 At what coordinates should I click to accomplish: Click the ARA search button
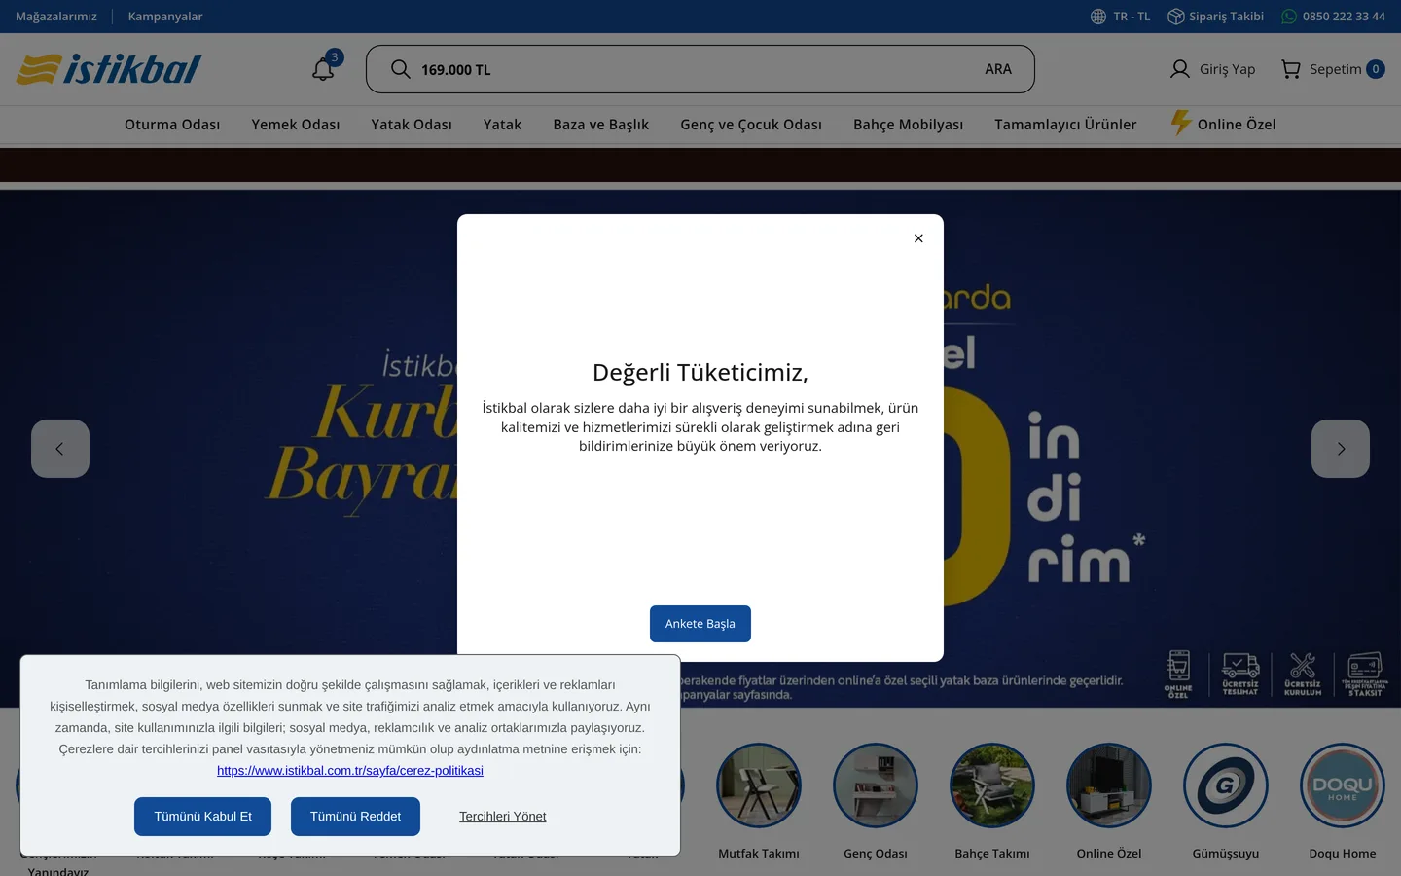998,69
